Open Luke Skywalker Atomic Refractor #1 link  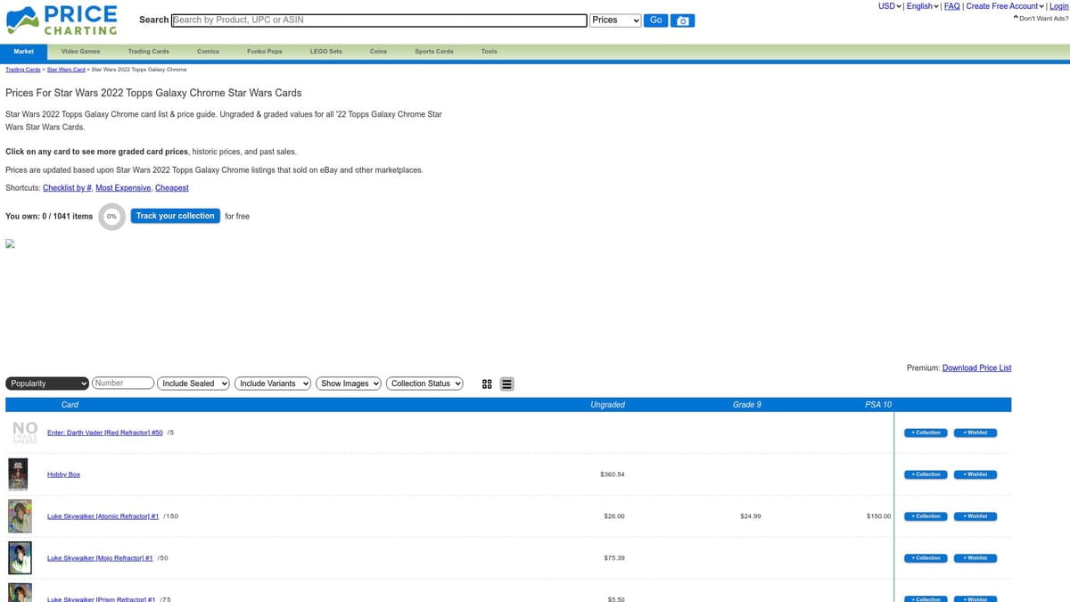click(x=103, y=516)
